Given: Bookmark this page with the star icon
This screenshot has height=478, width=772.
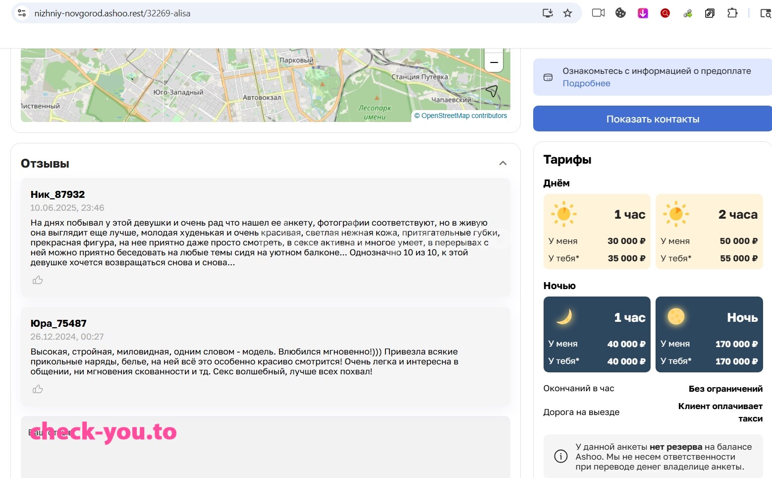Looking at the screenshot, I should click(568, 13).
